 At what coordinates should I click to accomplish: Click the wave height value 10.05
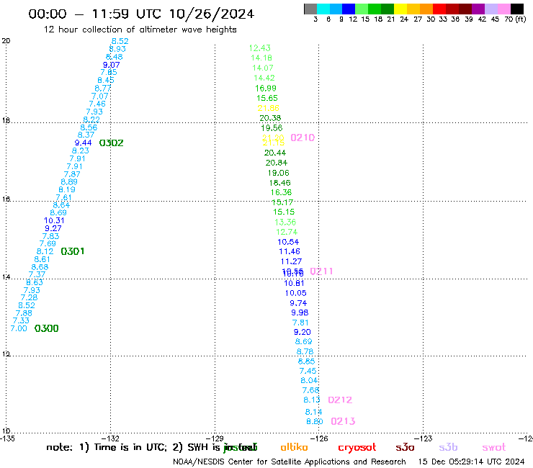click(296, 293)
